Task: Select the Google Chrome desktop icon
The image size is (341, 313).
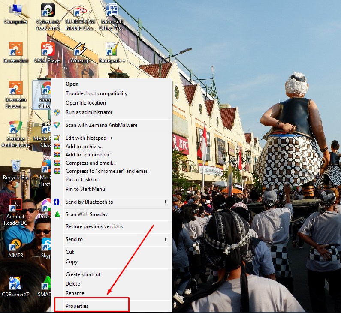Action: [42, 95]
